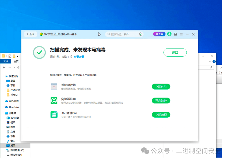Open the 文件 tab in File Explorer
This screenshot has width=228, height=160.
[6, 61]
